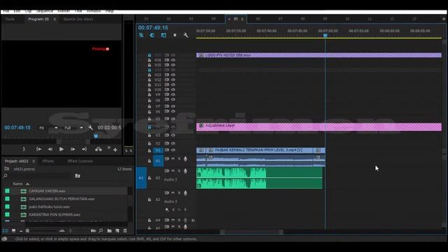Screen dimensions: 448x252
Task: Open Timeline display settings wrench
Action: 185,35
